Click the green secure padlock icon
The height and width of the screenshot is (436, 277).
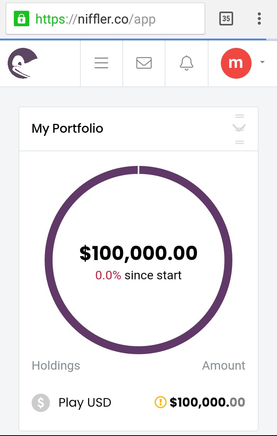point(22,19)
